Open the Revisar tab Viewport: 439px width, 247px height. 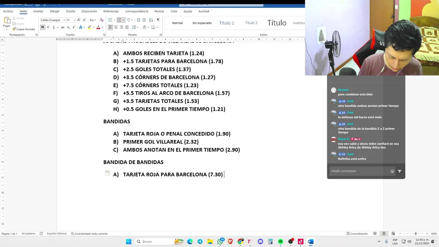point(159,11)
